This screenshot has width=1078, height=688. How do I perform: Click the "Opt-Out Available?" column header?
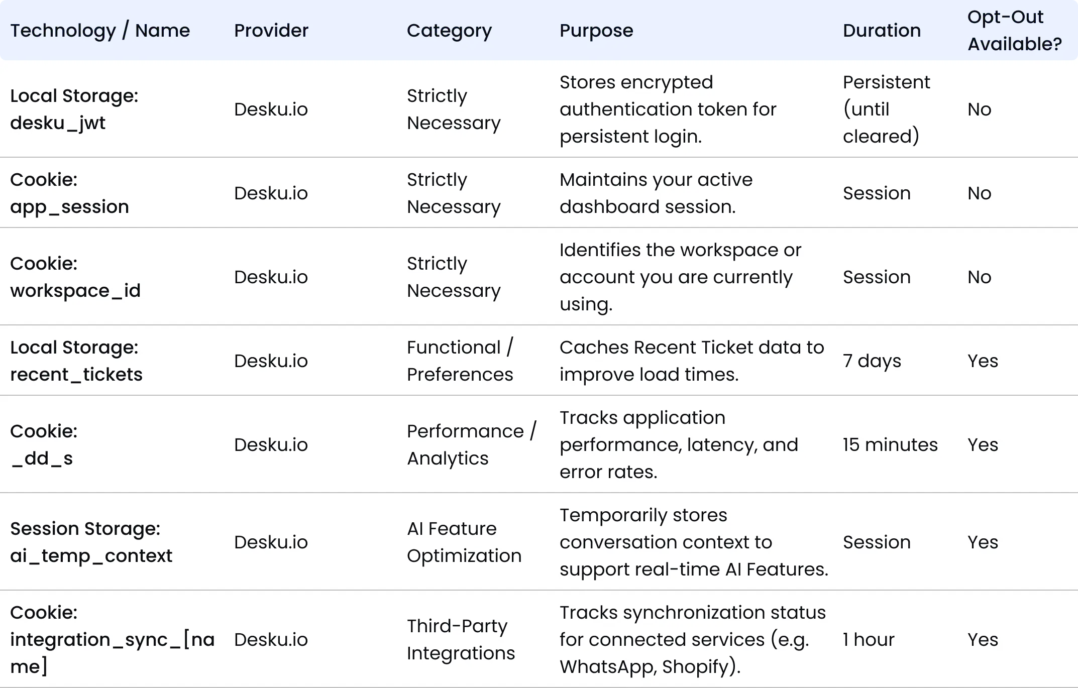tap(1014, 31)
